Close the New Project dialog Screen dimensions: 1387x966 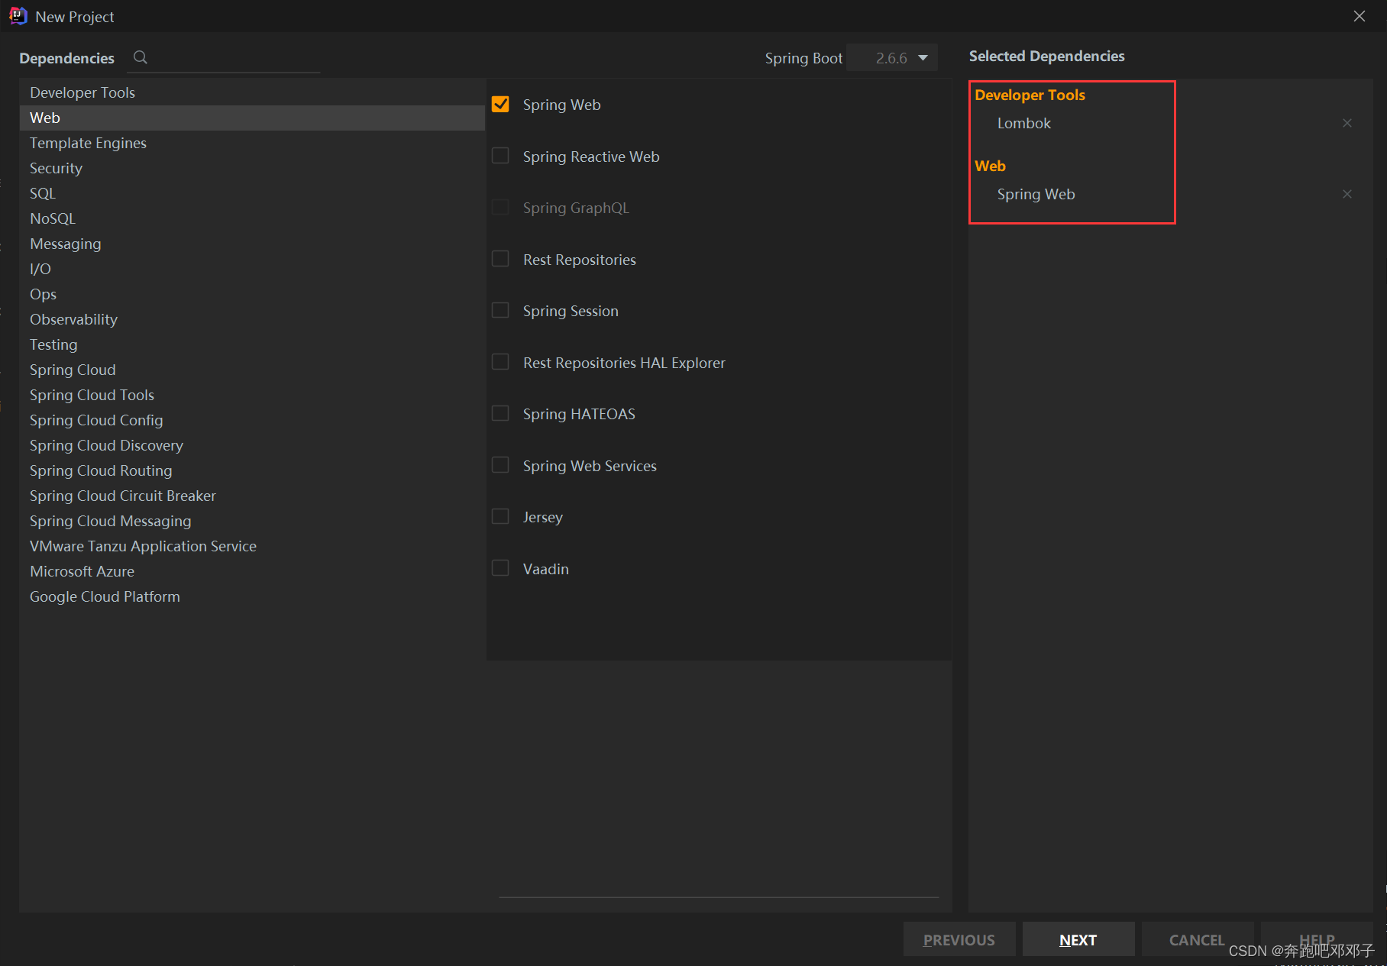pyautogui.click(x=1360, y=16)
